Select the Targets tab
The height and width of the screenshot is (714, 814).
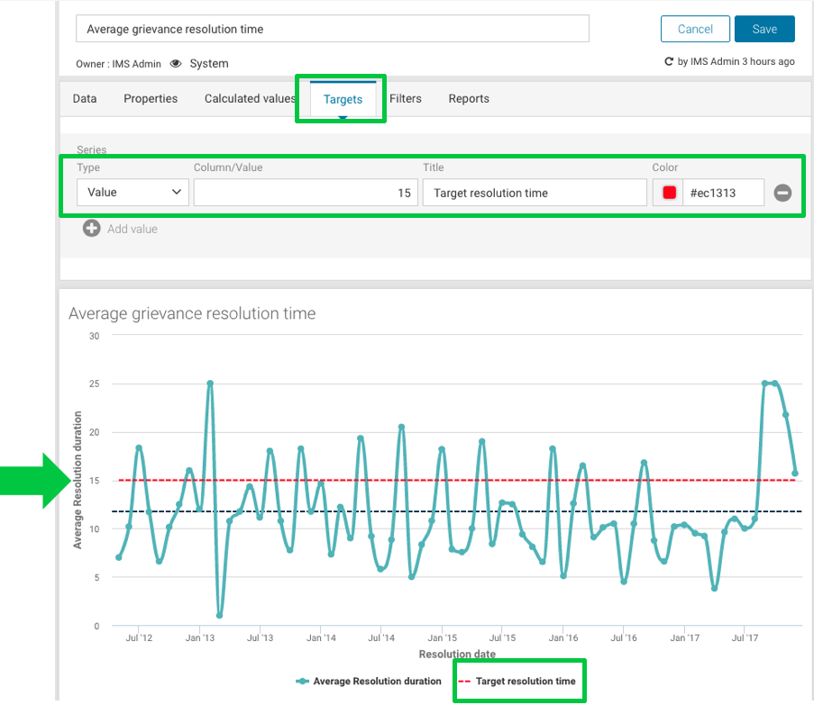(342, 98)
